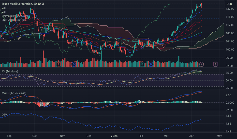Click the 2024 label on time axis

pyautogui.click(x=114, y=136)
